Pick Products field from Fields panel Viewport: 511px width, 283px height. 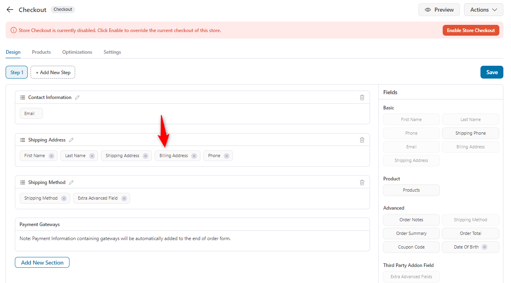pos(411,190)
